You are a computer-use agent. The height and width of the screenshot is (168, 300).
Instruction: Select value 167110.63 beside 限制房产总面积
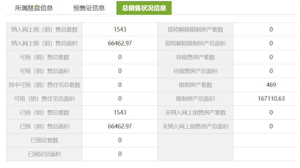(x=271, y=99)
